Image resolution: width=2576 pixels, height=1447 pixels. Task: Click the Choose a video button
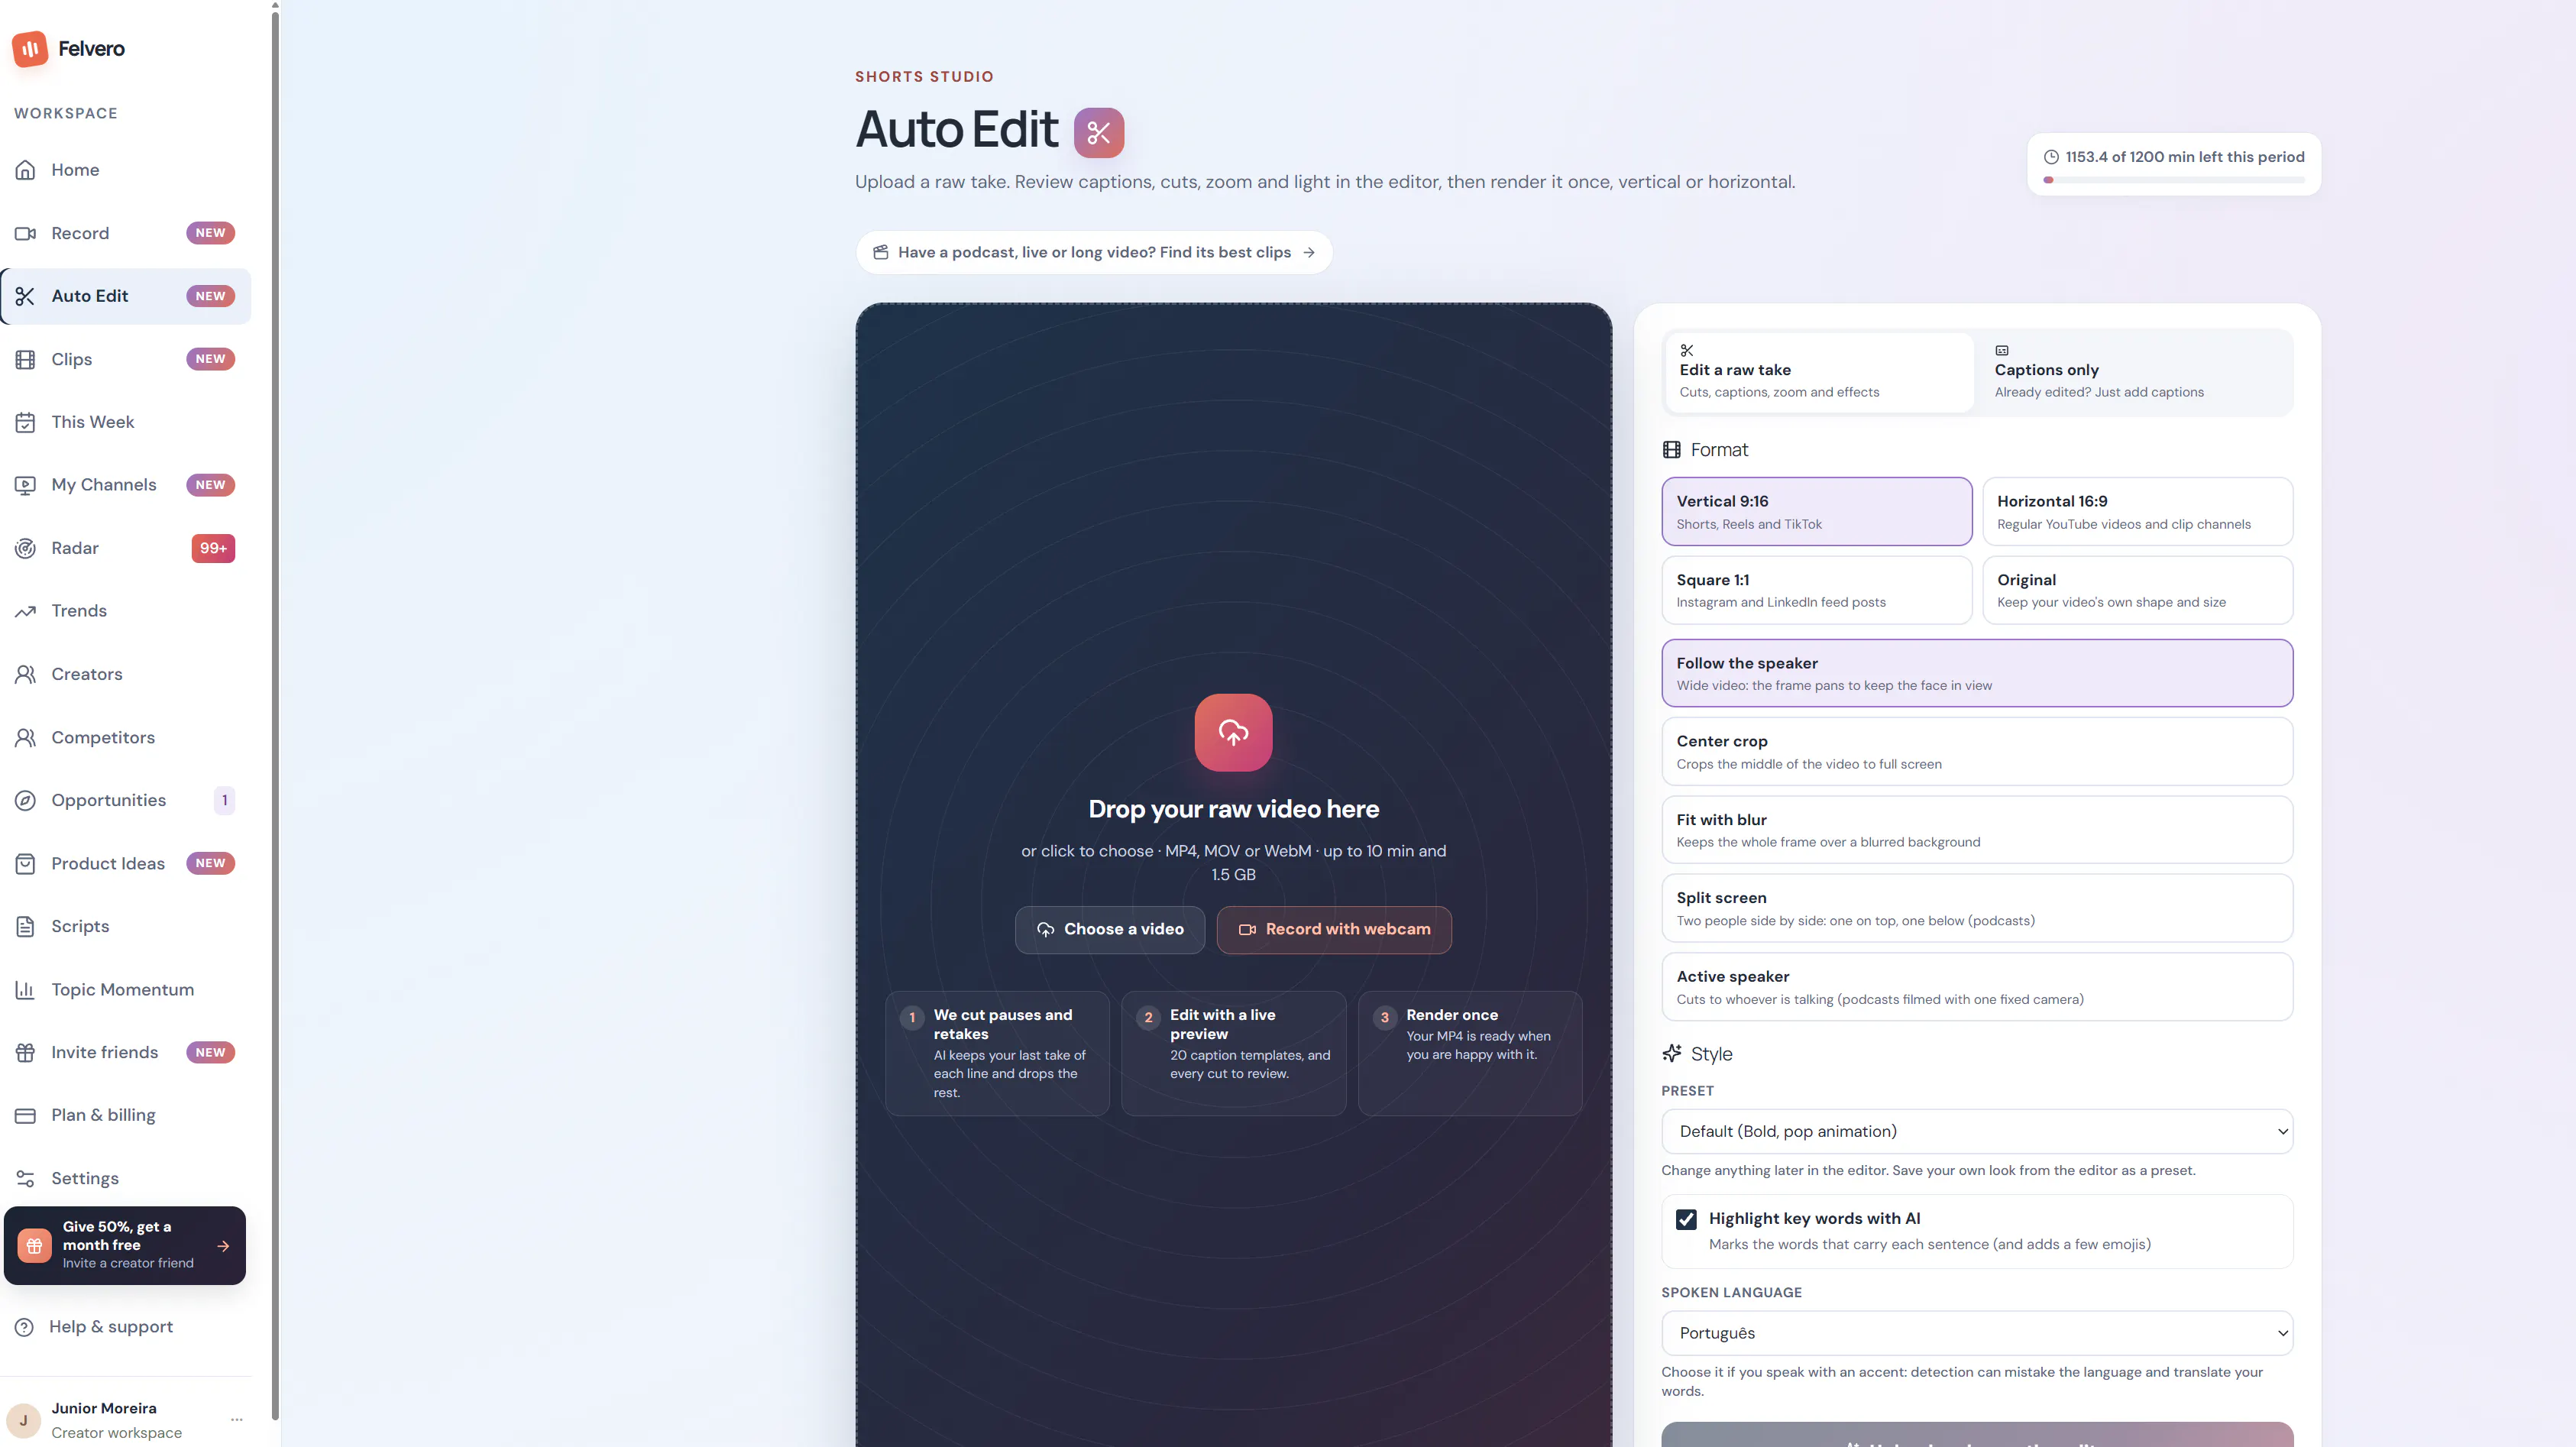1109,929
